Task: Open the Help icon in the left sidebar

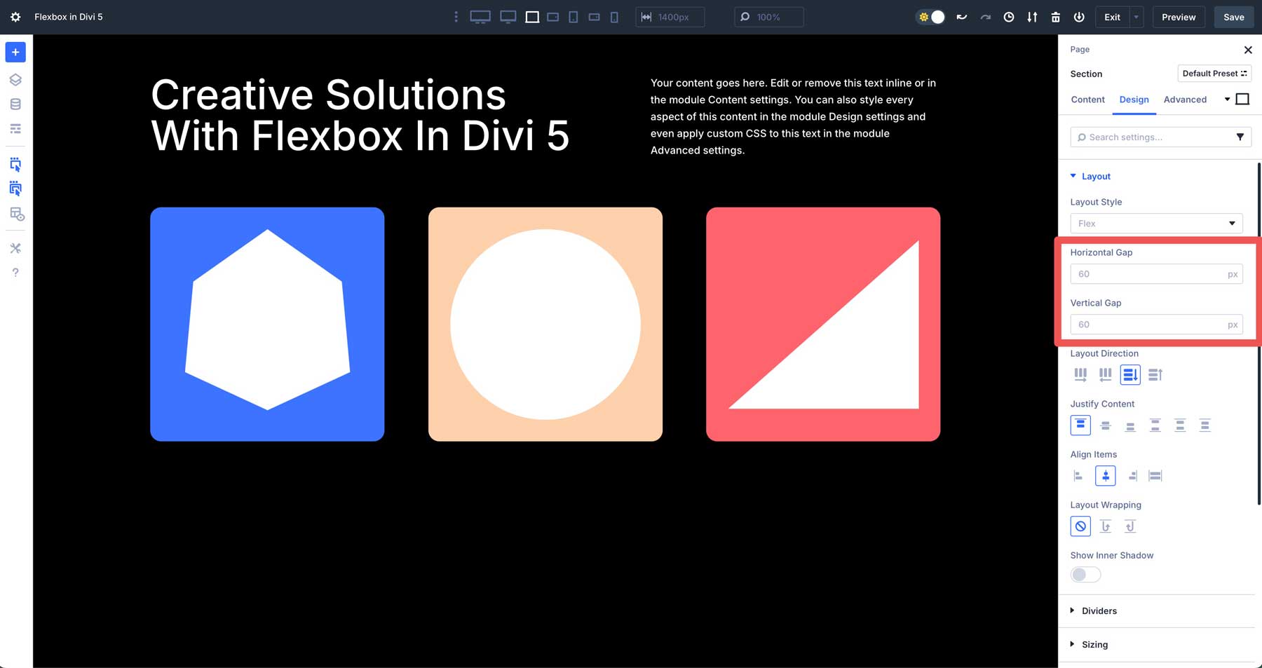Action: click(15, 272)
